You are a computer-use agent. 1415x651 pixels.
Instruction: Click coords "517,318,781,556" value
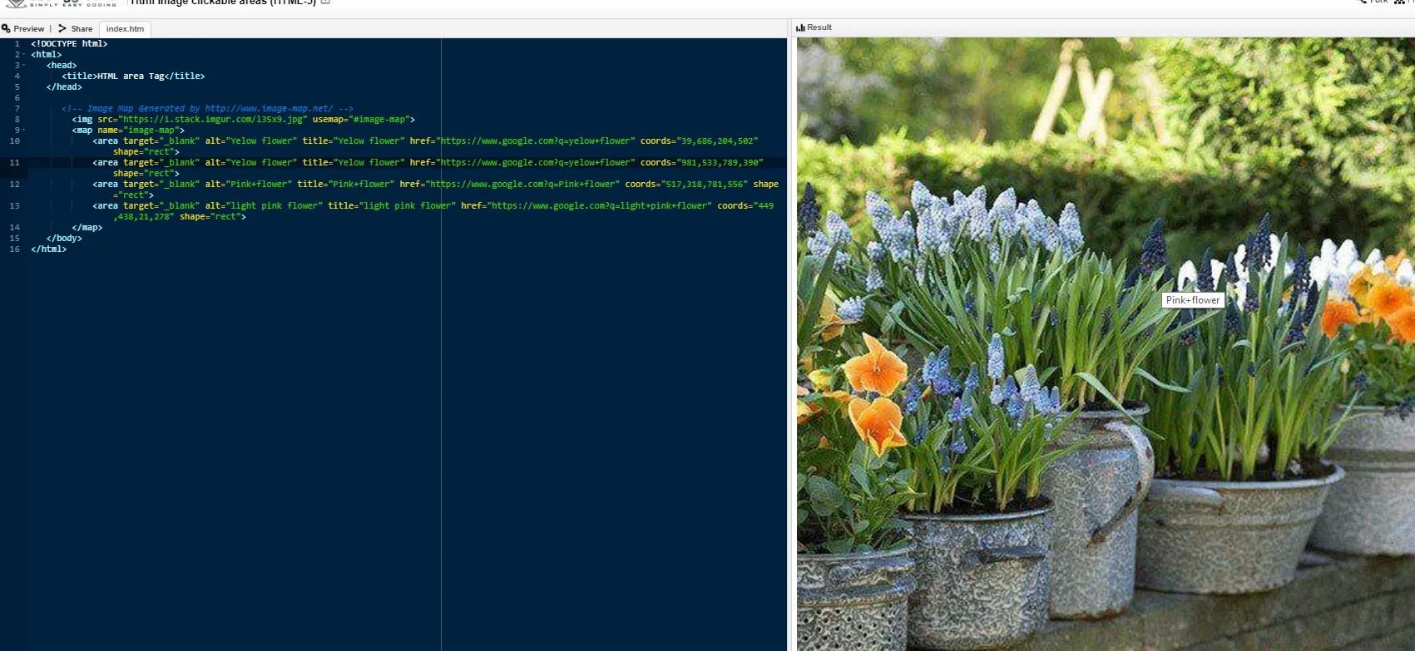click(x=705, y=185)
